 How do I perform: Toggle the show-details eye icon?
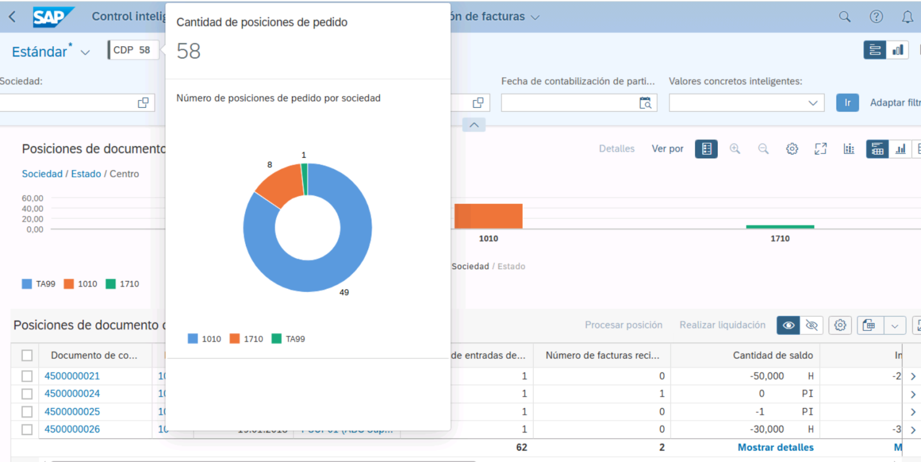(x=788, y=325)
